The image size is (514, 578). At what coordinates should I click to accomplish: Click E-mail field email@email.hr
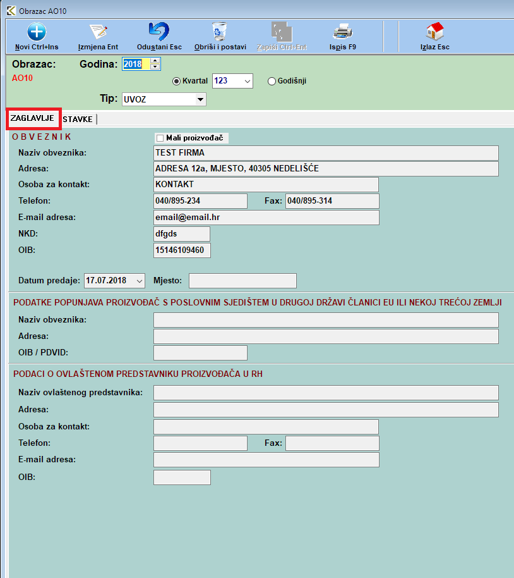[266, 218]
